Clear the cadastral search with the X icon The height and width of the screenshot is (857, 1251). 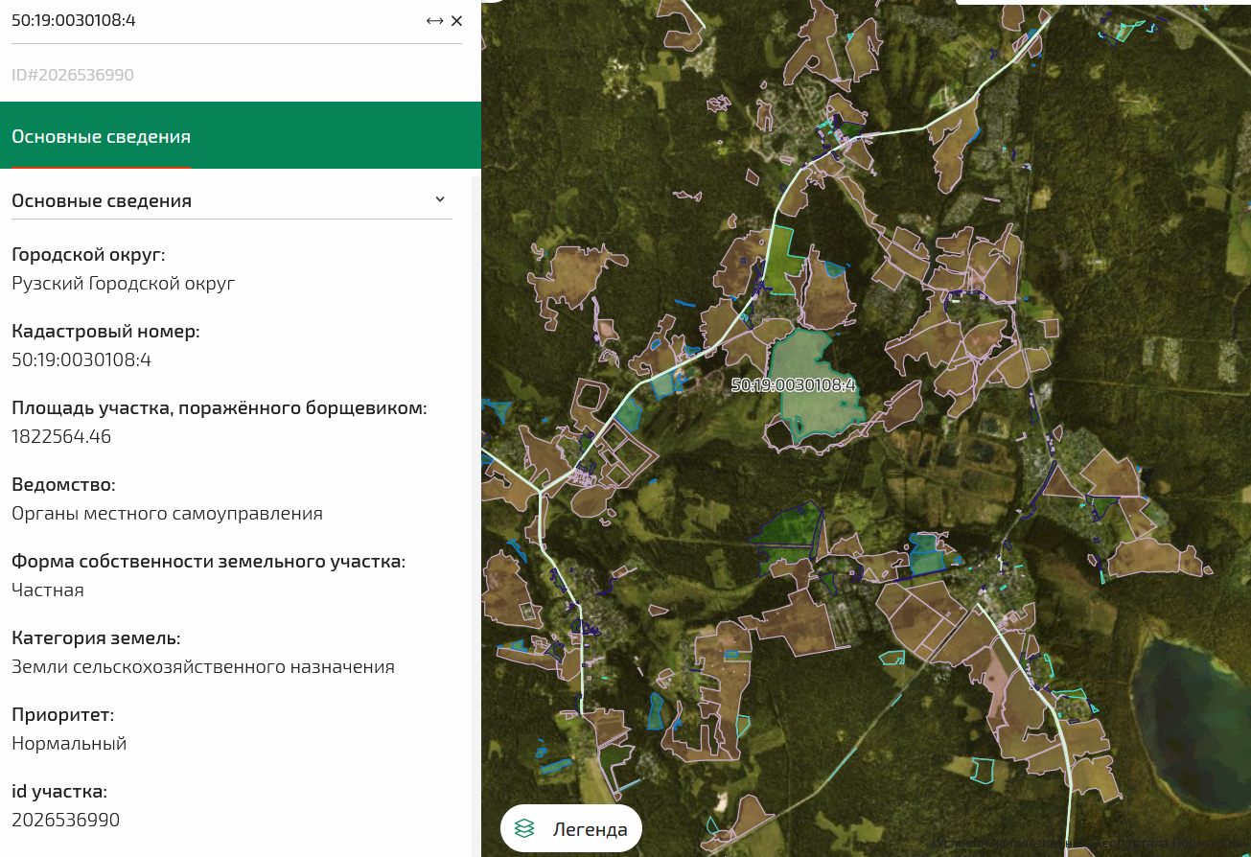[457, 20]
